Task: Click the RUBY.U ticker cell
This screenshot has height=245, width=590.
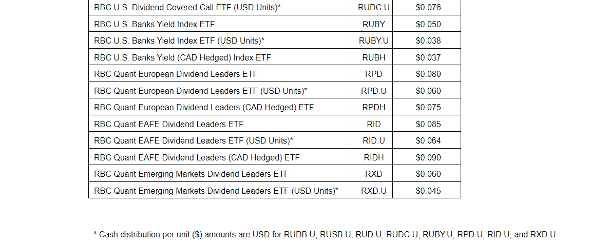Action: [x=373, y=41]
